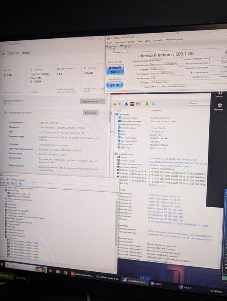
Task: Select the 54 °C disk C: D: tab
Action: coord(112,49)
